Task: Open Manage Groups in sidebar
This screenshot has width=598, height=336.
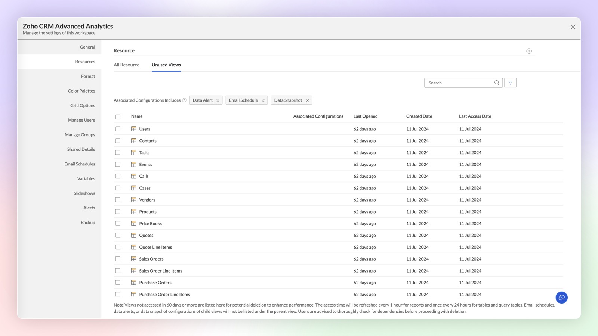Action: click(59, 135)
